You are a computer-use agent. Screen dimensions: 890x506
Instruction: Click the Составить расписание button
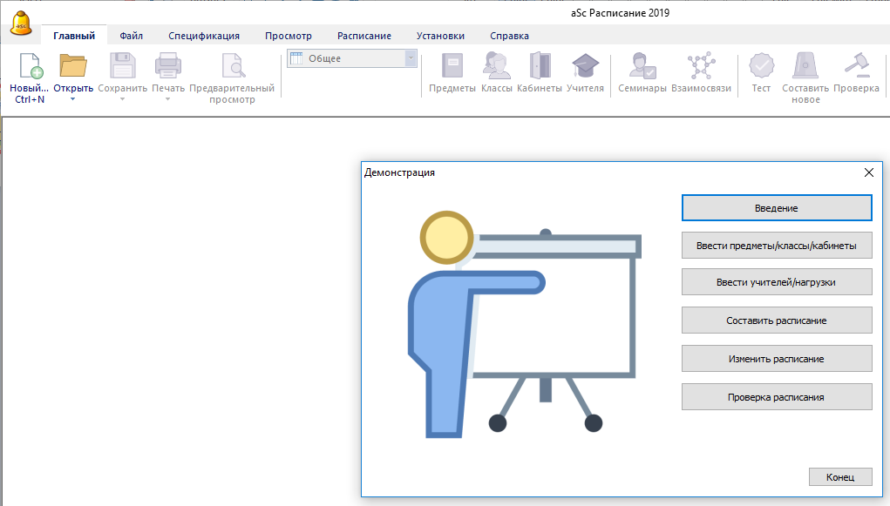[x=776, y=320]
